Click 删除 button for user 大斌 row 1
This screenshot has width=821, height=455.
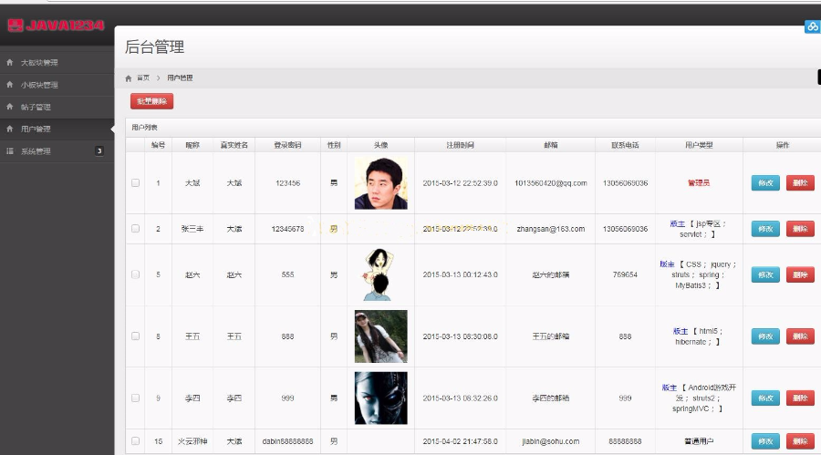pos(800,182)
